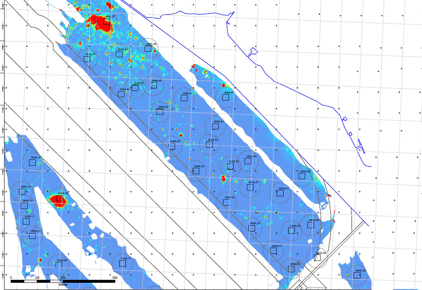Click the MAG.29 label text

point(321,253)
